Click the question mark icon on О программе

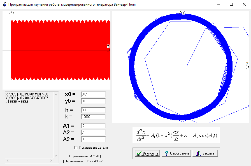166,153
